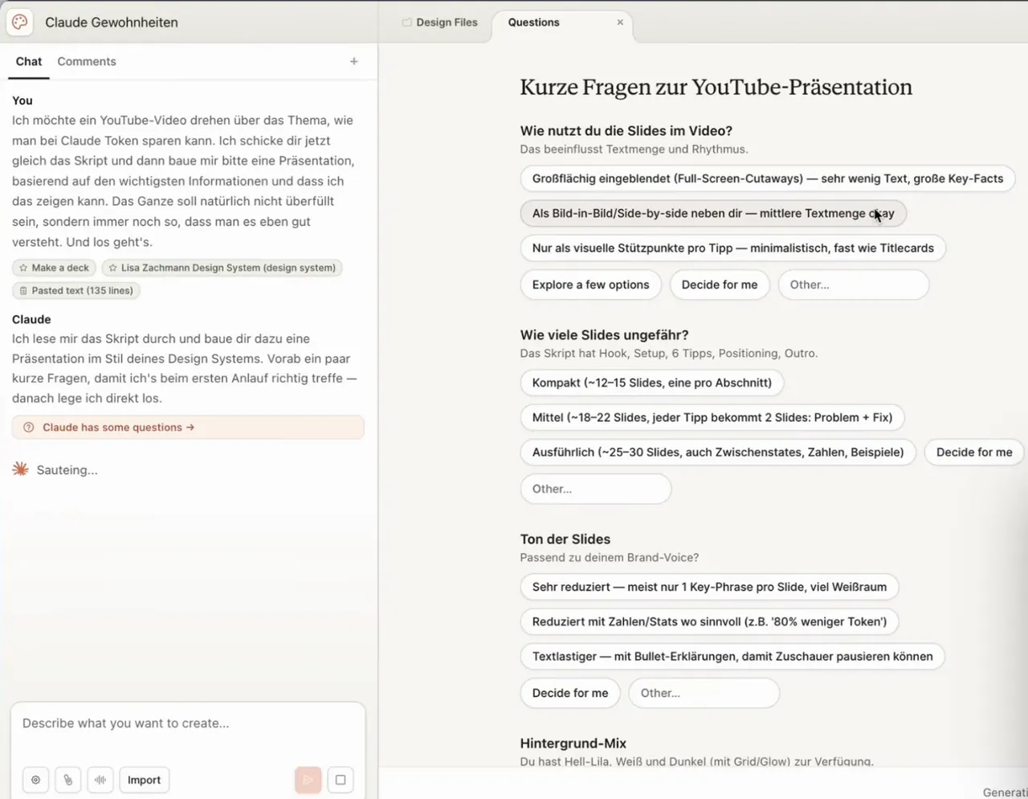Open the Design Files tab
Image resolution: width=1028 pixels, height=799 pixels.
tap(439, 23)
